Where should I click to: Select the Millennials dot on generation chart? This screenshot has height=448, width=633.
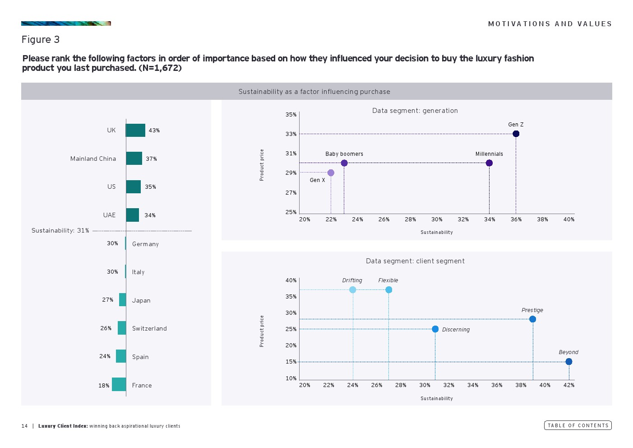(489, 163)
